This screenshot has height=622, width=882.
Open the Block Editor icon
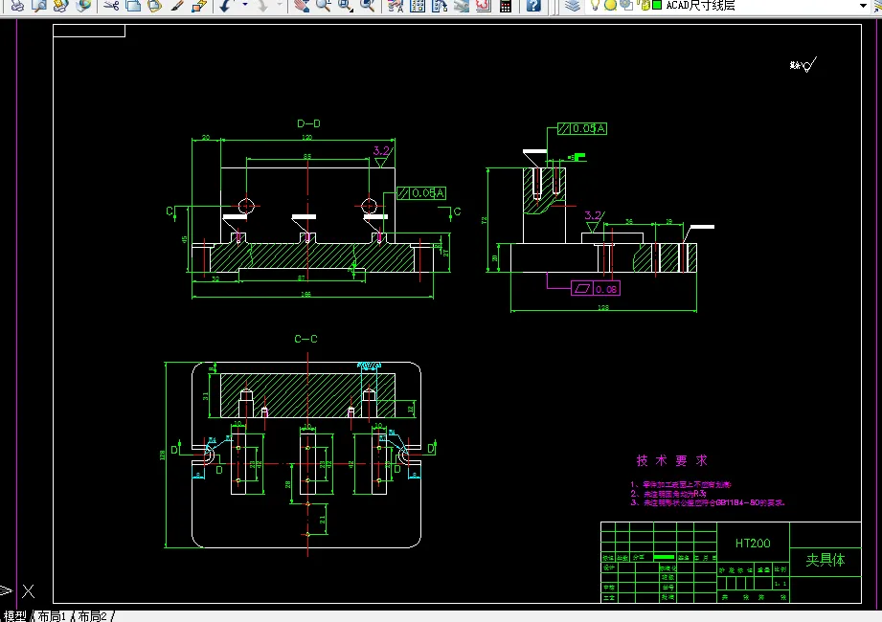click(199, 6)
